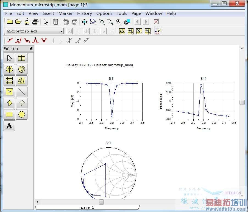Open the Insert menu
This screenshot has width=248, height=212.
pos(48,13)
